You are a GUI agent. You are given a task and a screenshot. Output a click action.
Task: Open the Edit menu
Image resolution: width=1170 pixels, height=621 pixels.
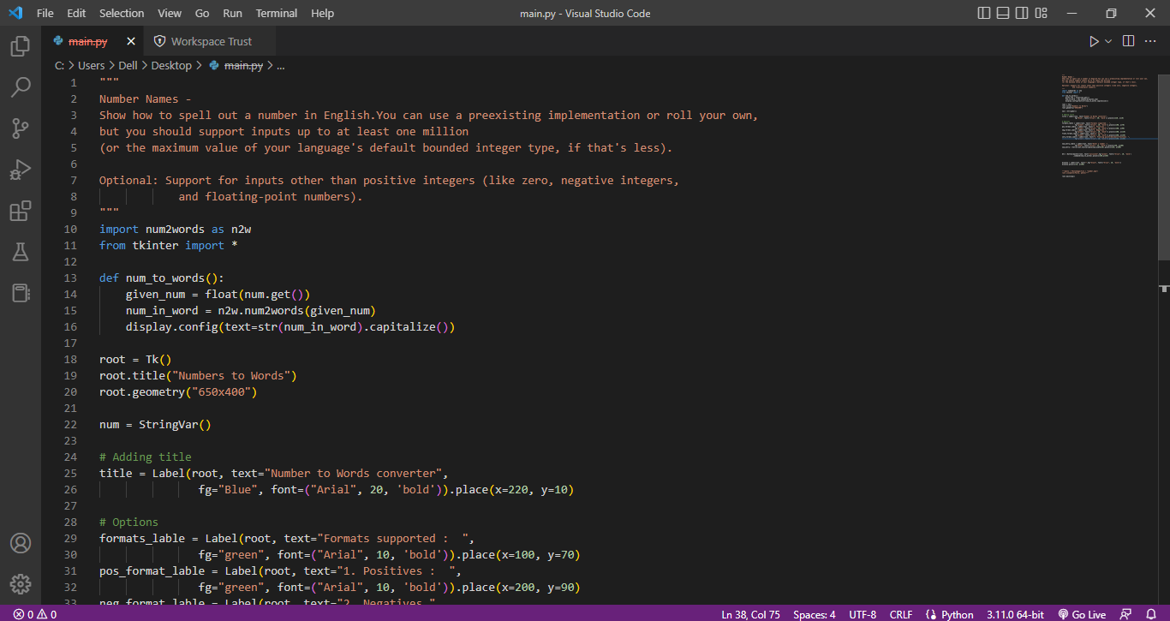click(x=76, y=13)
